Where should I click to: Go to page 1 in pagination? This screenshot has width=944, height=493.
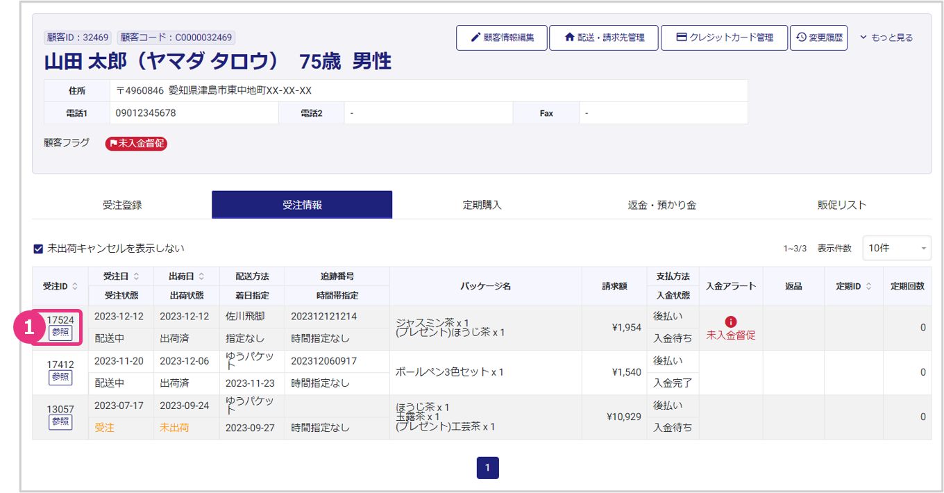pyautogui.click(x=487, y=468)
